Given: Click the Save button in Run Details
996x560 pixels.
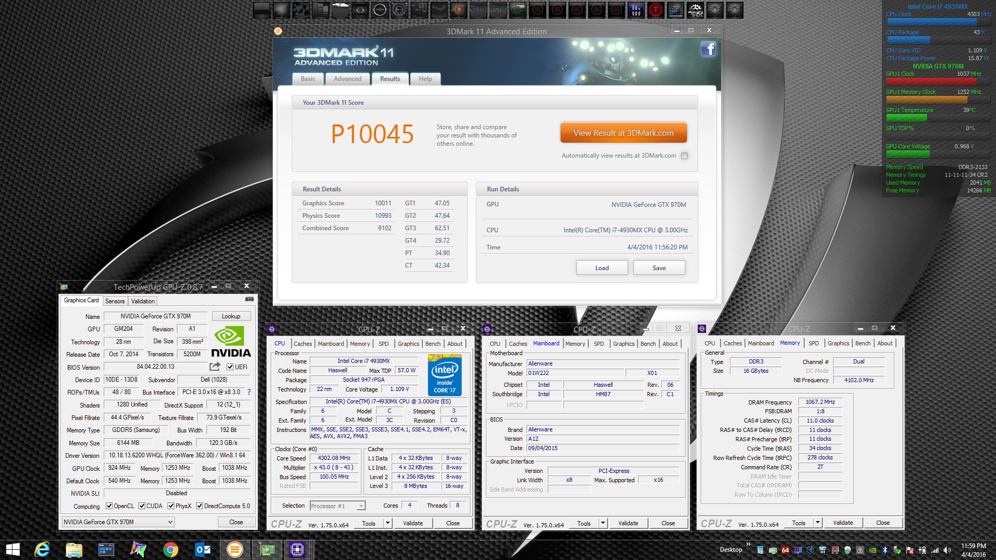Looking at the screenshot, I should point(659,268).
